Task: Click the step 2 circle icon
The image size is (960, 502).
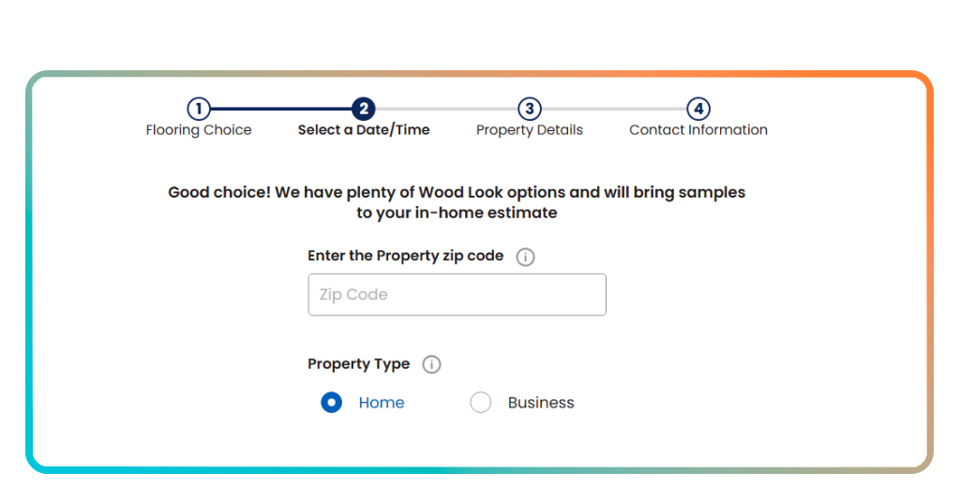Action: click(x=364, y=109)
